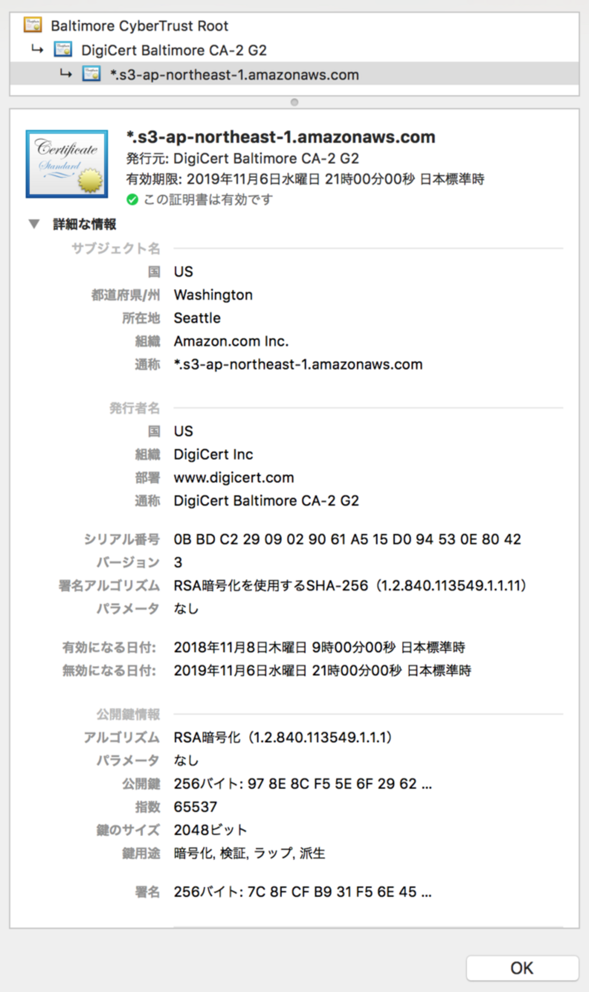Click the bold certificate title *.s3-ap-northeast-1.amazonaws.com
The width and height of the screenshot is (589, 992).
281,137
